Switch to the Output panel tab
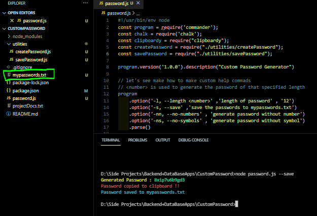Screen dimensions: 317x216 click(163, 140)
